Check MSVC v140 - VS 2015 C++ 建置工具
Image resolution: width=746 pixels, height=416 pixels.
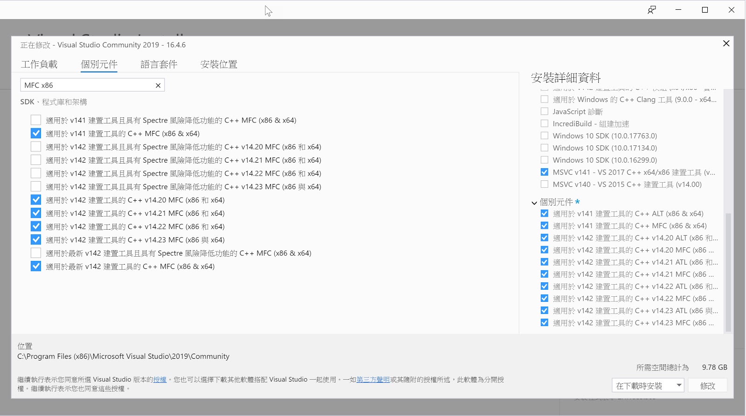(x=544, y=184)
